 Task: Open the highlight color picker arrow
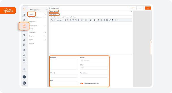pos(96,20)
